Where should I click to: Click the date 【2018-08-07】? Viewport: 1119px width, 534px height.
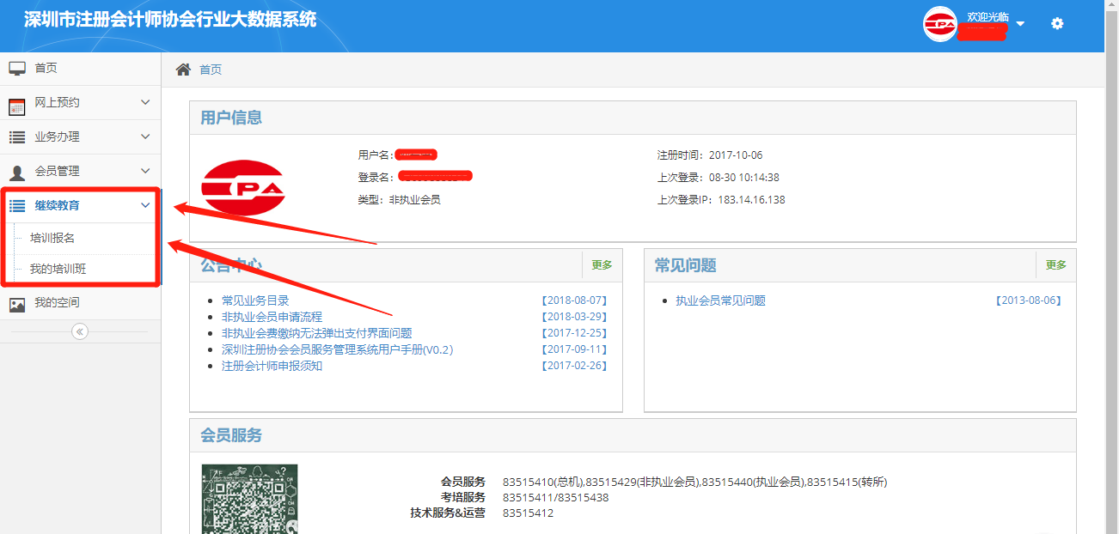click(x=573, y=300)
